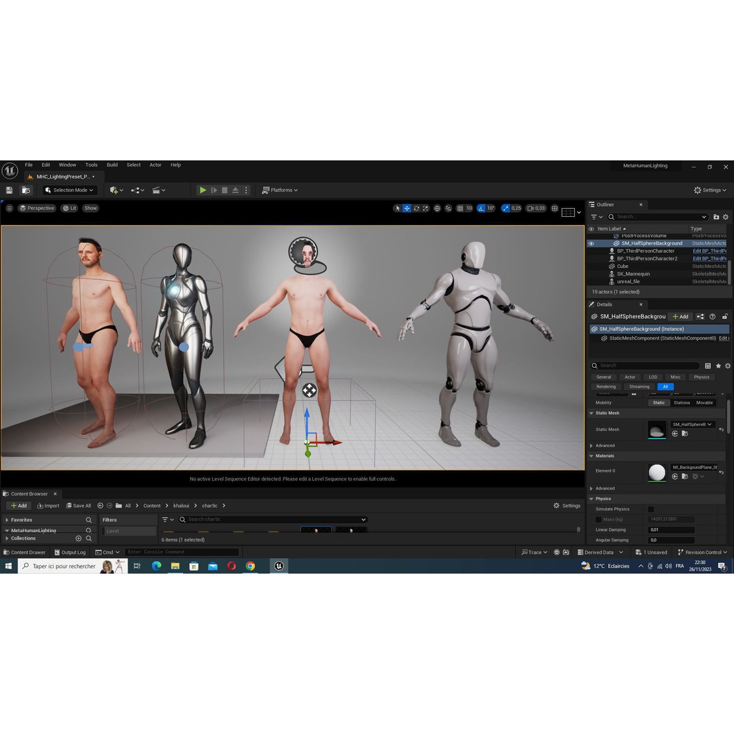Collapse the Materials section
Image resolution: width=734 pixels, height=734 pixels.
pos(591,456)
